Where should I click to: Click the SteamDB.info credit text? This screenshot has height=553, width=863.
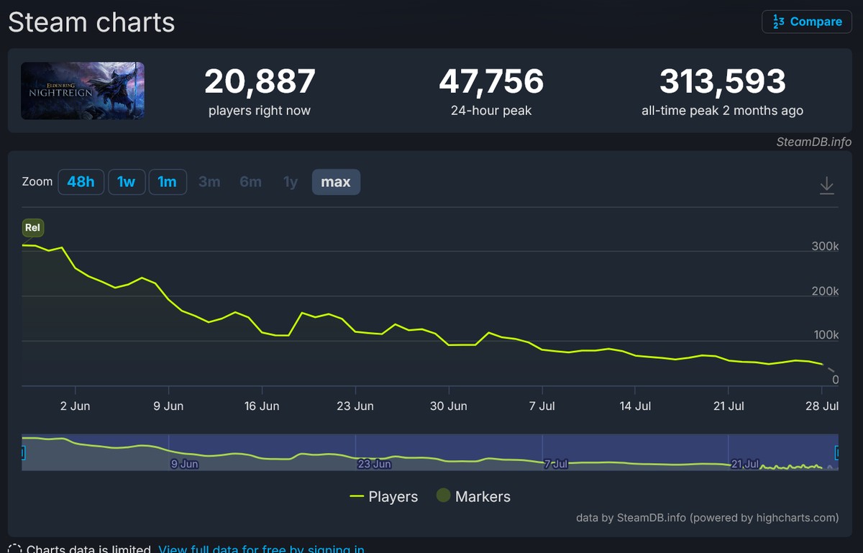pos(814,142)
